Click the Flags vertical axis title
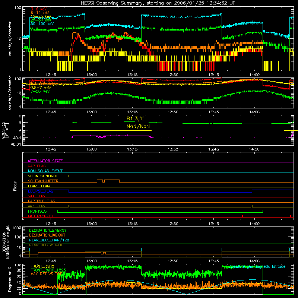 coord(15,186)
